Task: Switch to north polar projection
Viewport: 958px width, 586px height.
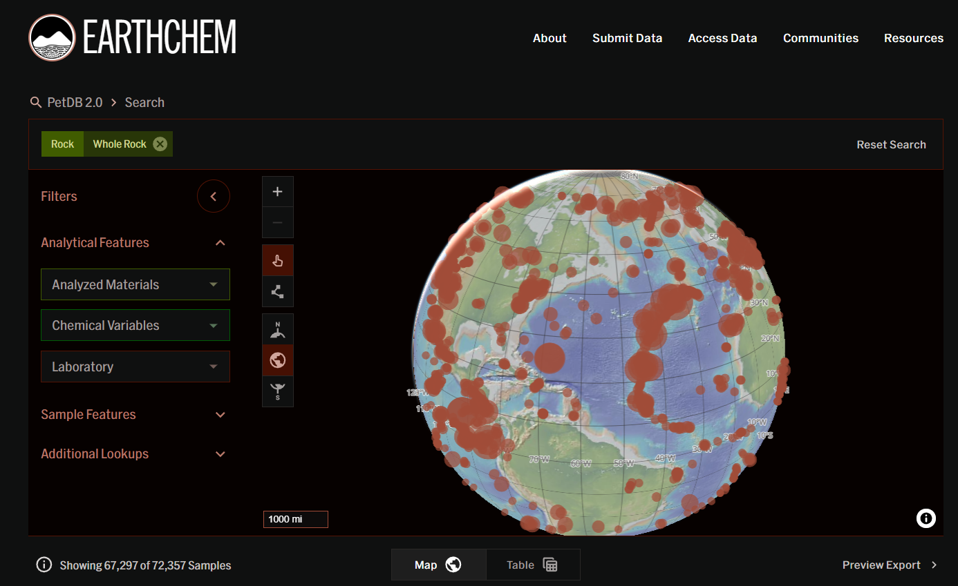Action: tap(277, 329)
